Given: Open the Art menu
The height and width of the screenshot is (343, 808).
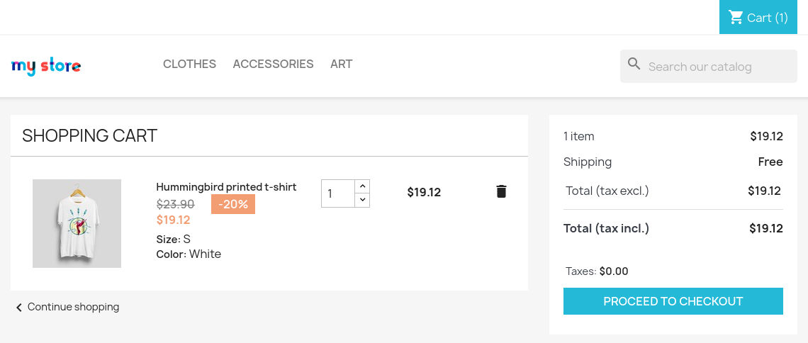Looking at the screenshot, I should pyautogui.click(x=341, y=64).
